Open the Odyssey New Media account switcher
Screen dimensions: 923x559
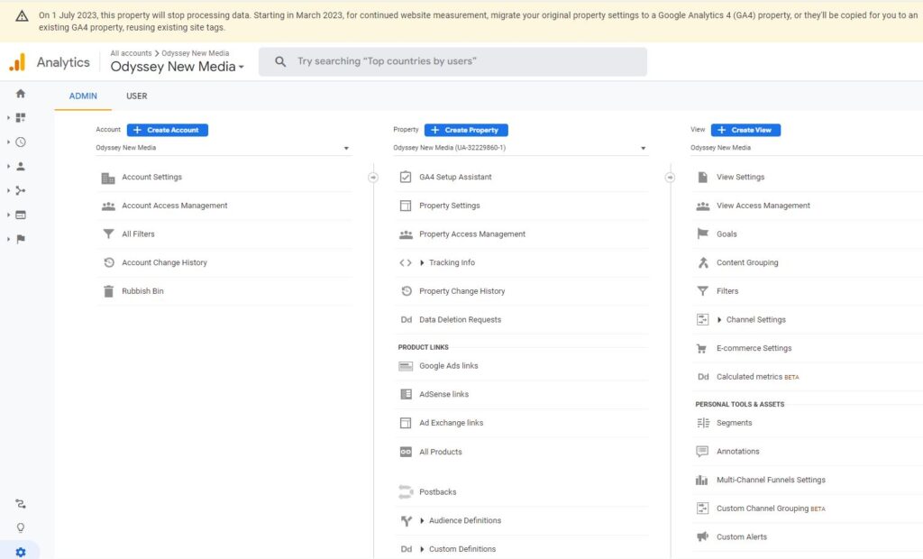[178, 67]
